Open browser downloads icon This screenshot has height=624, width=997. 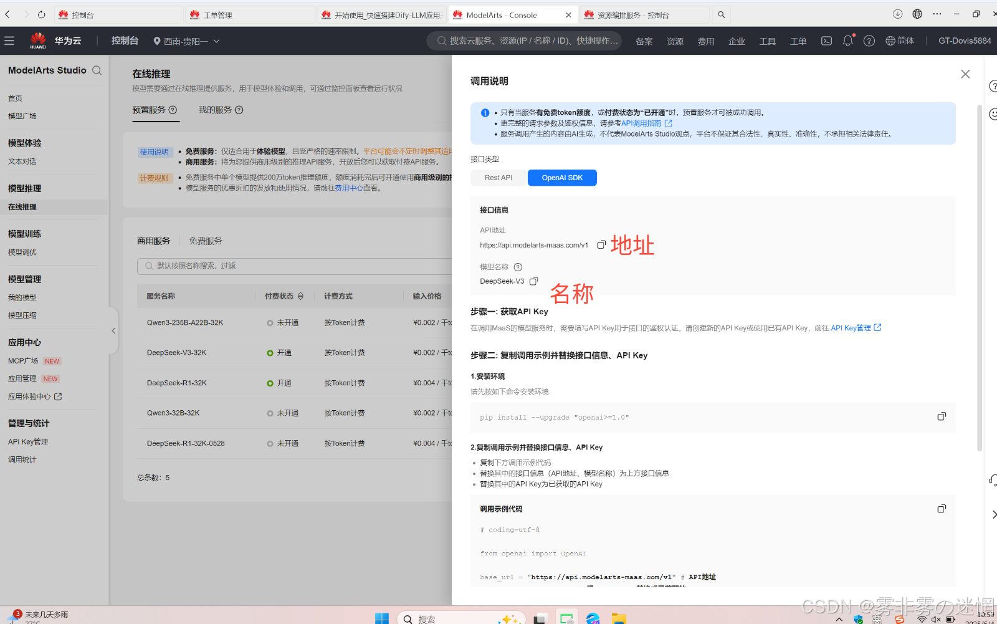897,14
